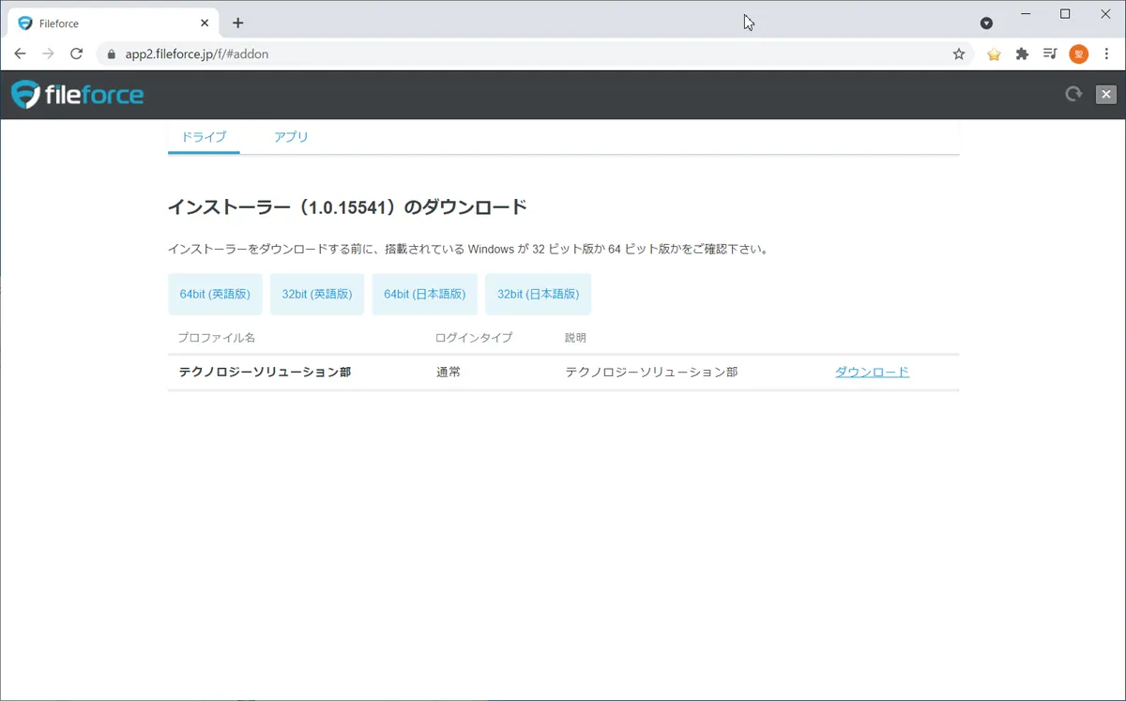Download 32bit (英語版) installer
The height and width of the screenshot is (701, 1126).
coord(317,294)
